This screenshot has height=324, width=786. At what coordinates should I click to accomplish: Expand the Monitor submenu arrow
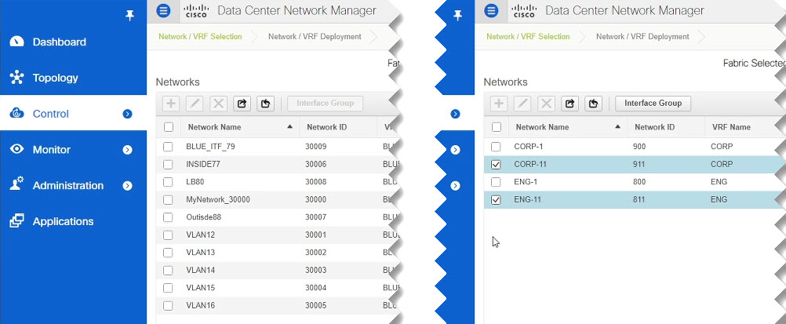127,150
